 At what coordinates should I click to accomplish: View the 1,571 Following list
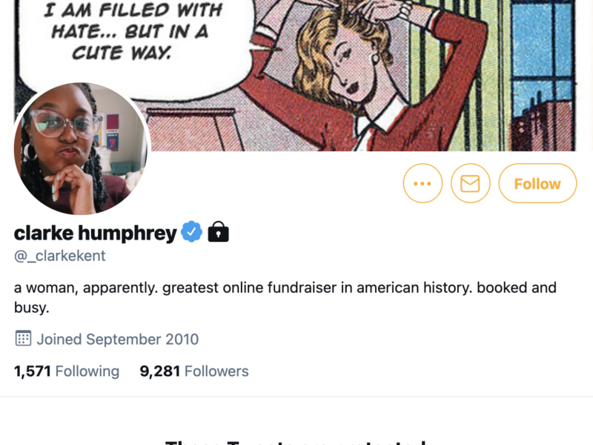tap(67, 372)
